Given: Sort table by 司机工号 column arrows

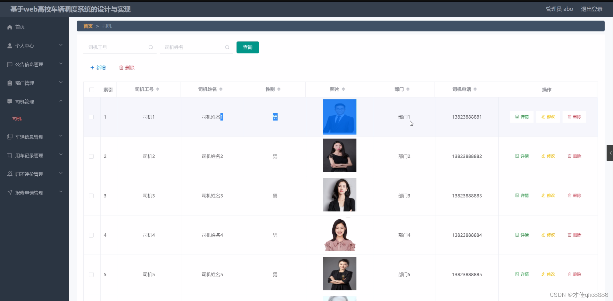Looking at the screenshot, I should [x=158, y=89].
